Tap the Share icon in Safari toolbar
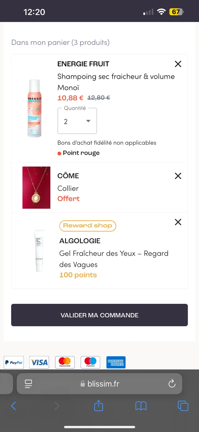Image resolution: width=199 pixels, height=432 pixels. pos(98,406)
